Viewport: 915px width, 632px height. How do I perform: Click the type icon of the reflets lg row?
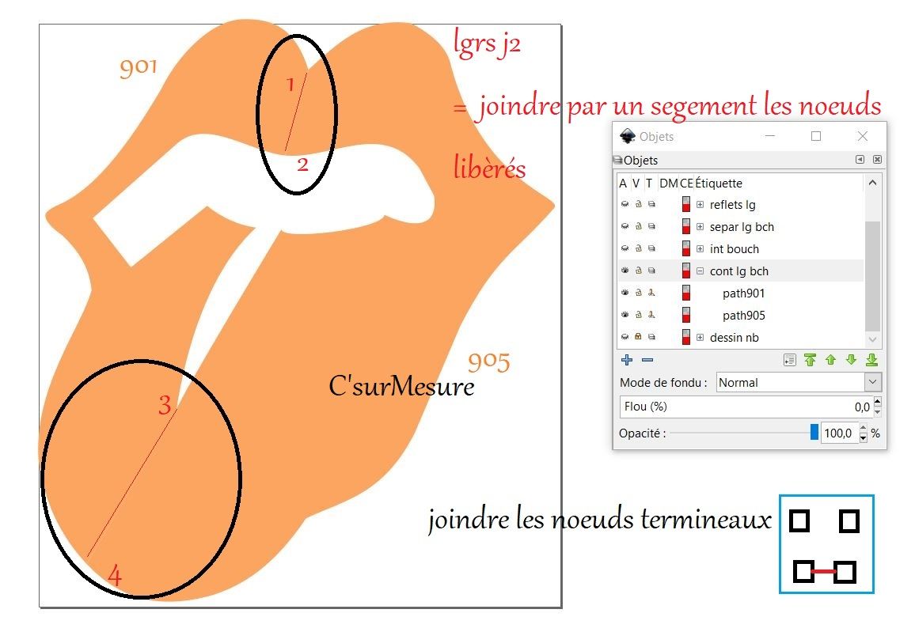click(652, 204)
